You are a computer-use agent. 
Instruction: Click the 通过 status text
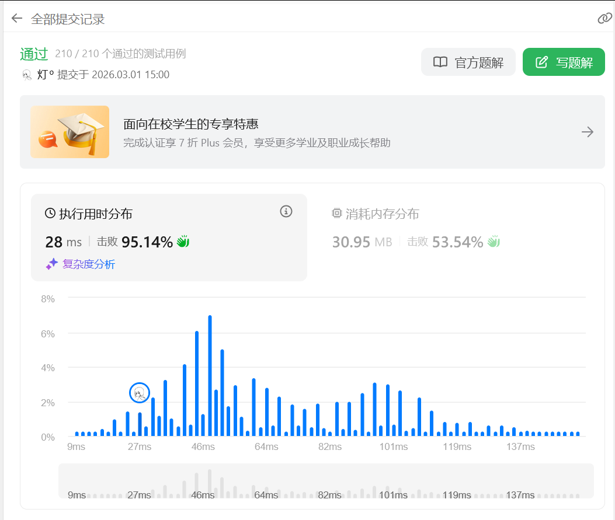[x=34, y=54]
